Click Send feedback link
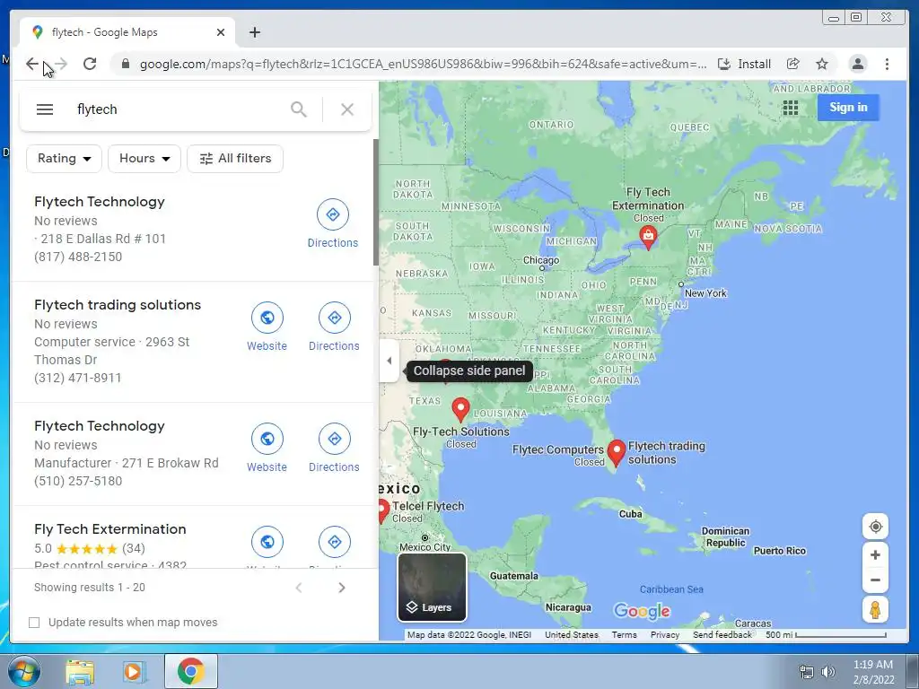The height and width of the screenshot is (689, 919). point(722,634)
